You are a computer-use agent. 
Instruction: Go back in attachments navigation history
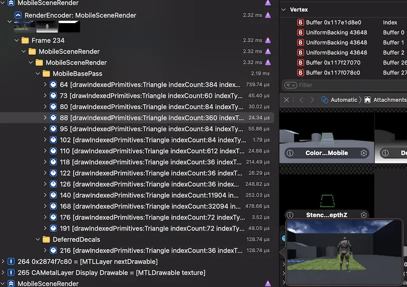[301, 100]
